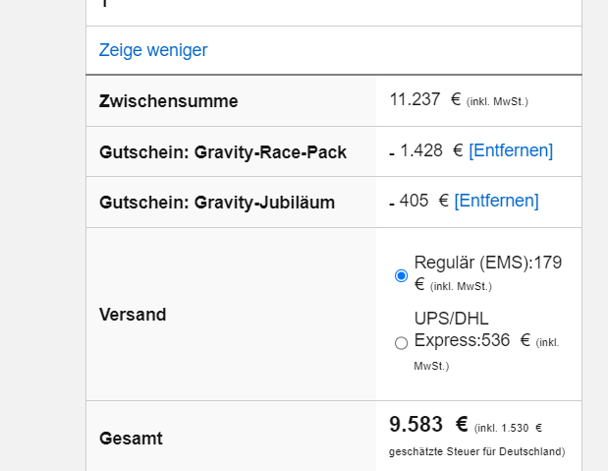Click the partially visible row above 'Zeige weniger'
Screen dimensions: 608x471
[x=334, y=10]
